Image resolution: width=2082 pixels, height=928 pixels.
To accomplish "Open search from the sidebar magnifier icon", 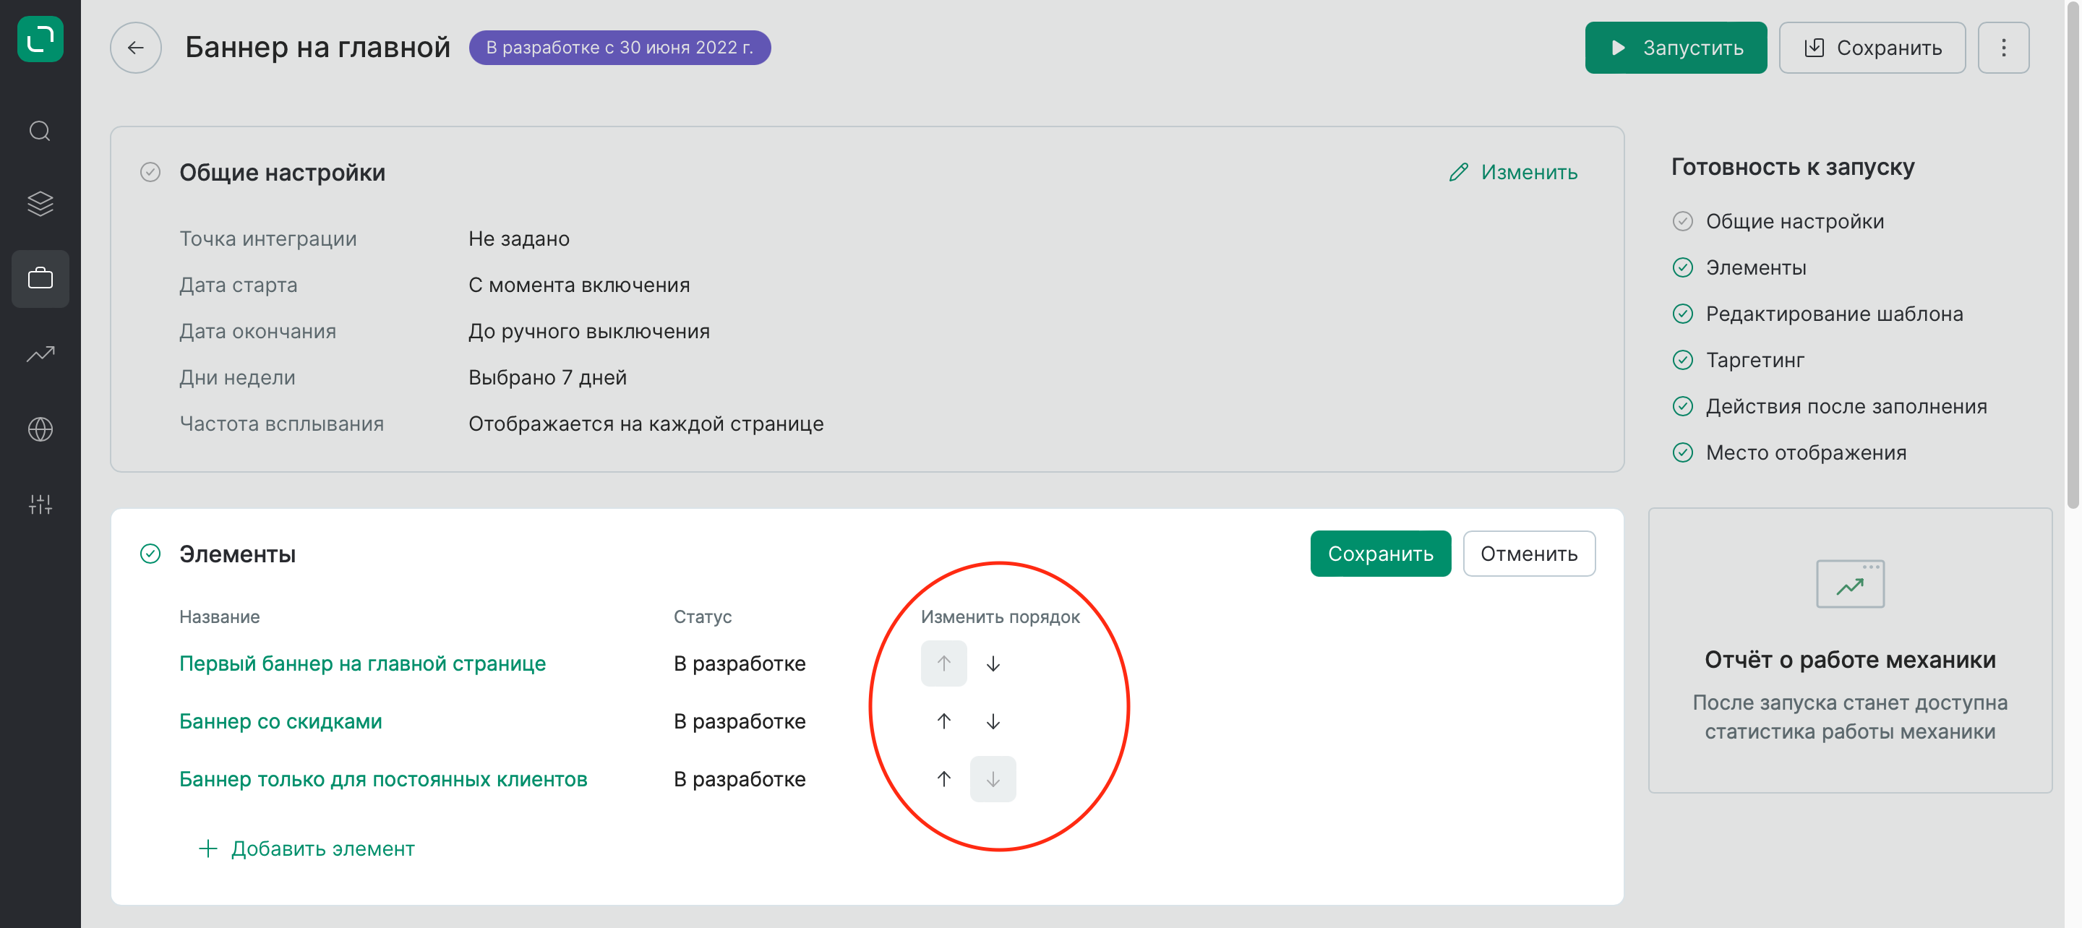I will click(40, 131).
